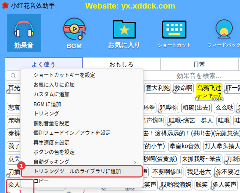Choose お気に入りに追加 menu entry
Viewport: 240px width, 193px height.
pos(82,85)
